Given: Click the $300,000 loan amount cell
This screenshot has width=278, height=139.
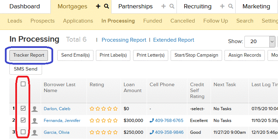Looking at the screenshot, I should [x=133, y=121].
